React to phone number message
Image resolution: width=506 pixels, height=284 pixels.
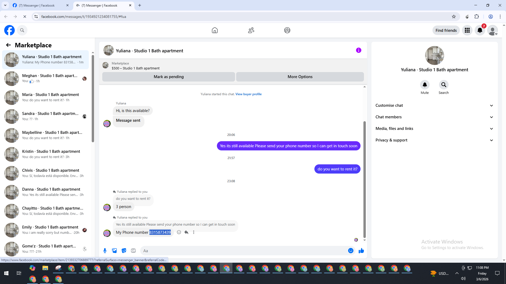179,232
